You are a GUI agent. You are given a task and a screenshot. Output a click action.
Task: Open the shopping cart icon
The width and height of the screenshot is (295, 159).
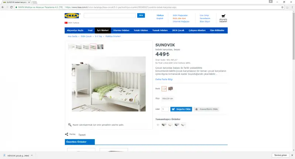[x=223, y=16]
